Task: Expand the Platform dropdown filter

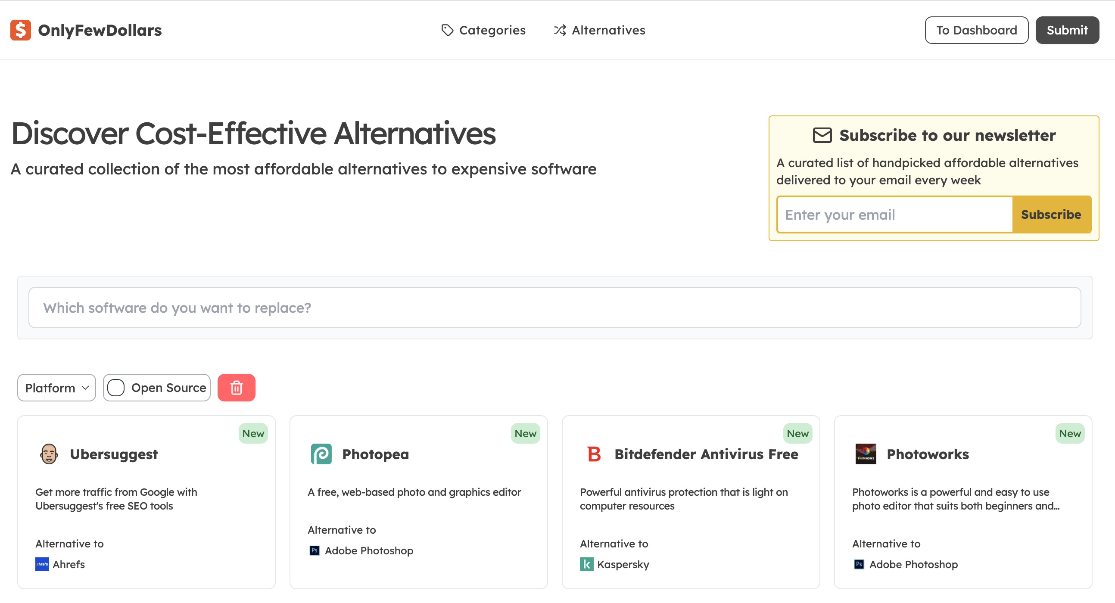Action: click(x=57, y=388)
